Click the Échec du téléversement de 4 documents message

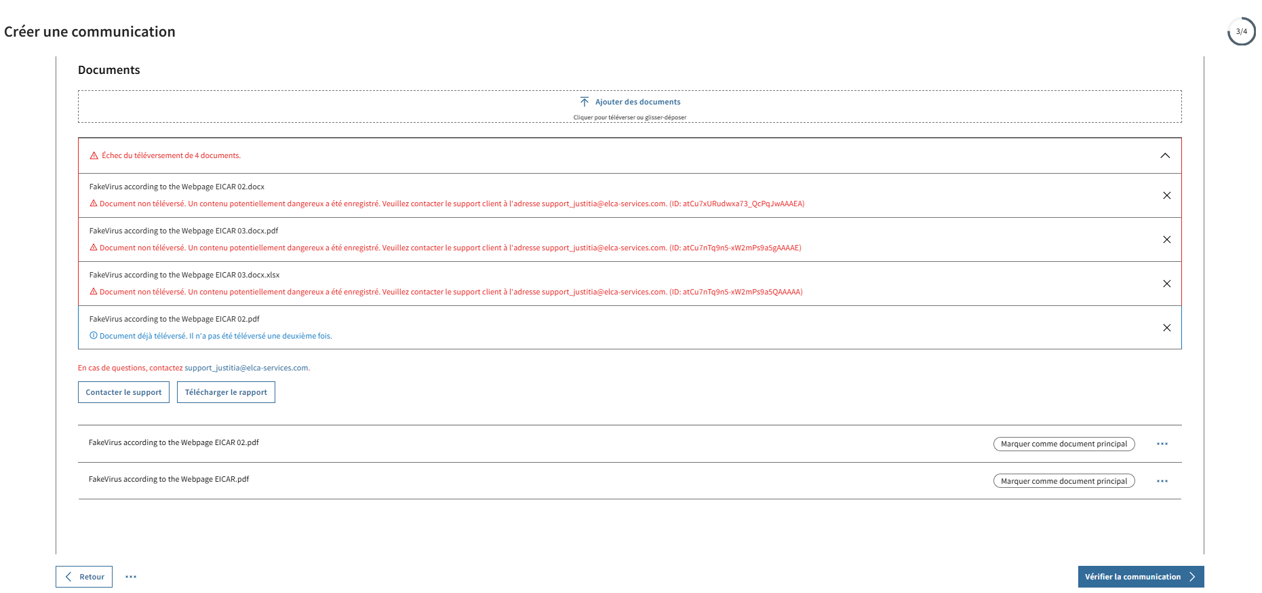171,155
